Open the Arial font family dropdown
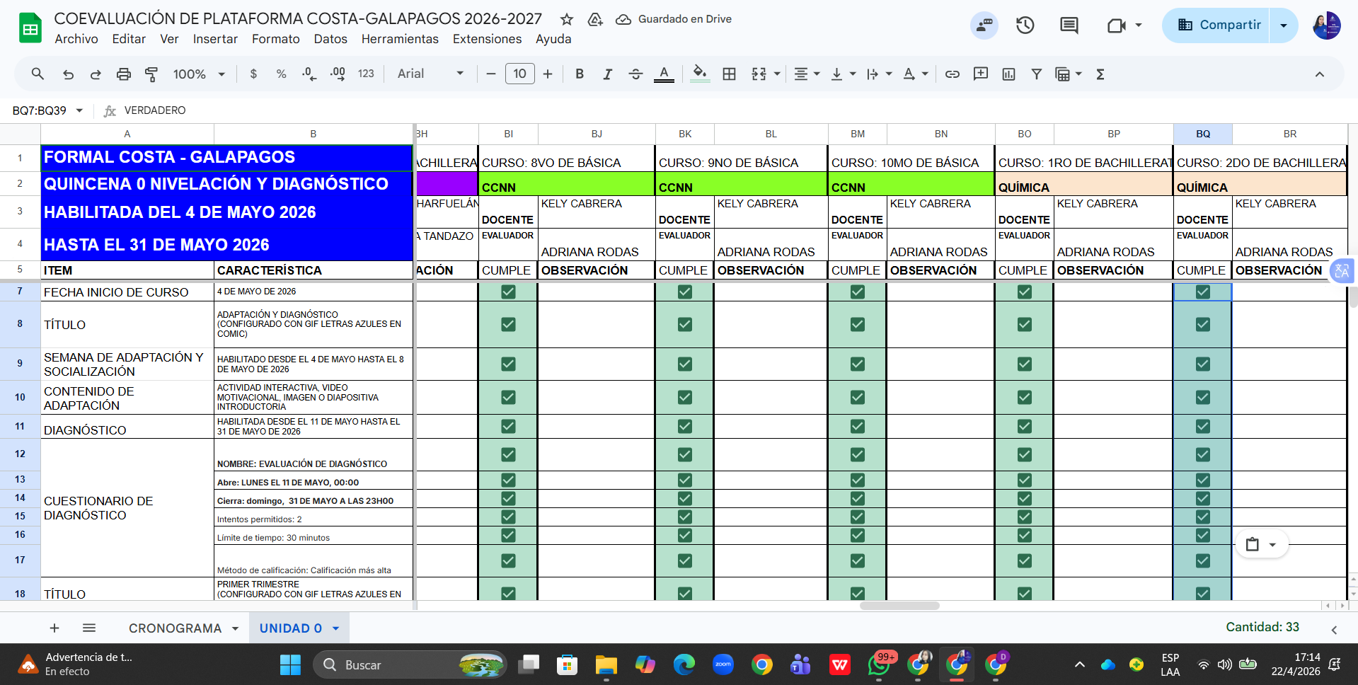Screen dimensions: 1358x685 tap(430, 74)
